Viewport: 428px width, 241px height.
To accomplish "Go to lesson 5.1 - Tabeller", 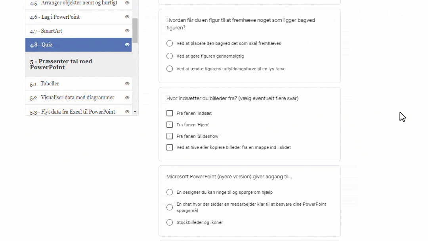I will [44, 83].
